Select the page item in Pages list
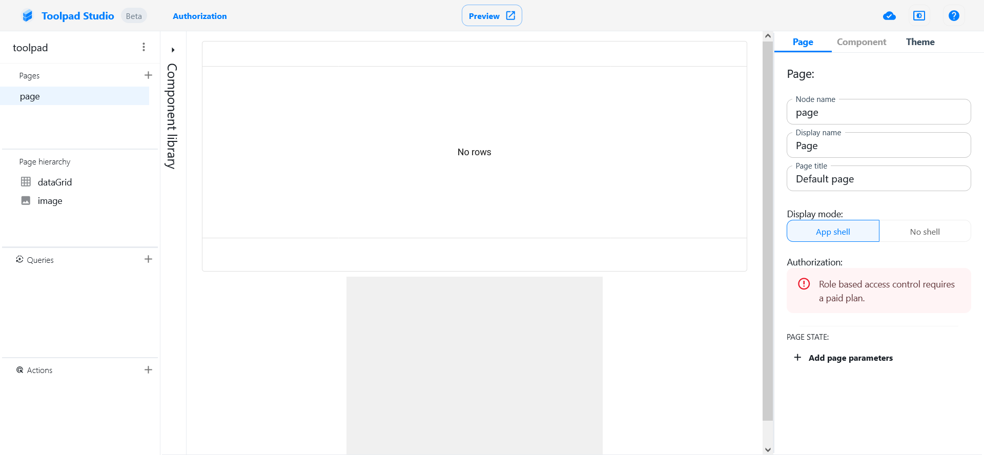The width and height of the screenshot is (984, 455). (75, 96)
